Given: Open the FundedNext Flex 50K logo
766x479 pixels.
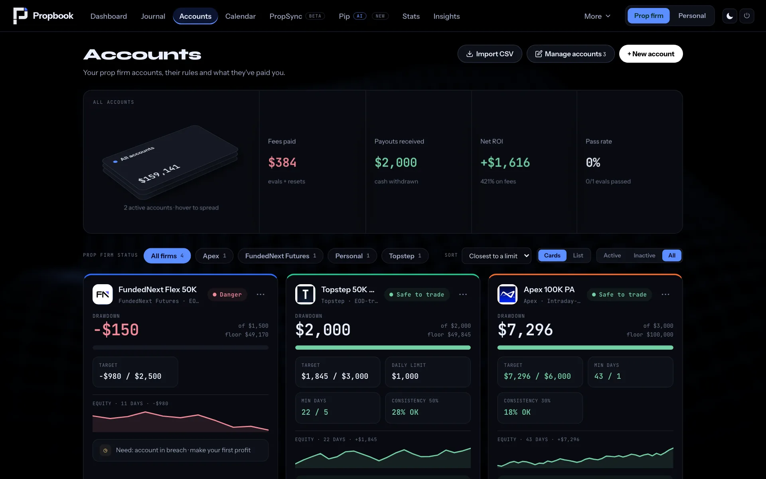Looking at the screenshot, I should (103, 294).
